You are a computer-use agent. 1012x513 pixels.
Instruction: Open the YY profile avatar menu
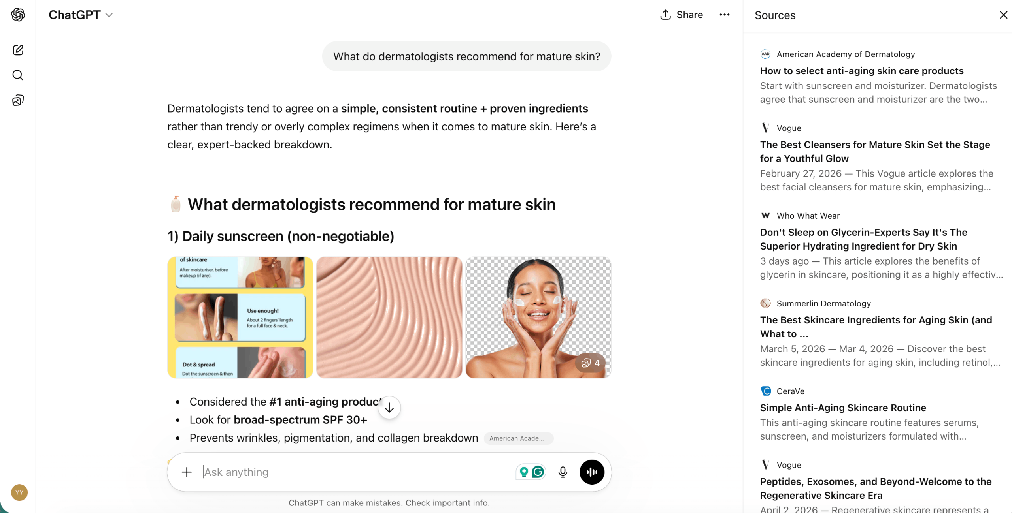pos(19,492)
